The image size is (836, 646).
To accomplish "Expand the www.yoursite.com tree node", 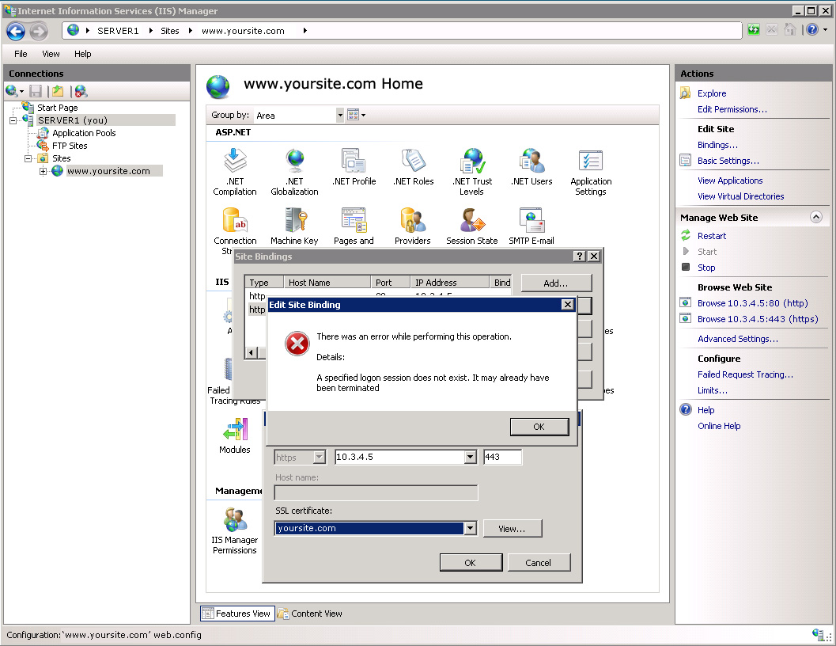I will point(44,171).
